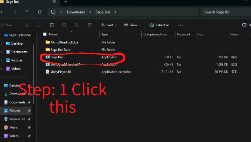251x142 pixels.
Task: Open Downloads in quick access
Action: pos(17,94)
